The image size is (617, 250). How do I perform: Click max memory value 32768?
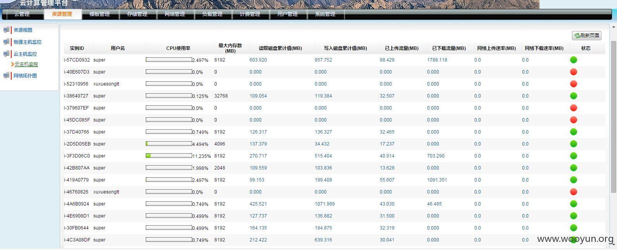tap(221, 96)
